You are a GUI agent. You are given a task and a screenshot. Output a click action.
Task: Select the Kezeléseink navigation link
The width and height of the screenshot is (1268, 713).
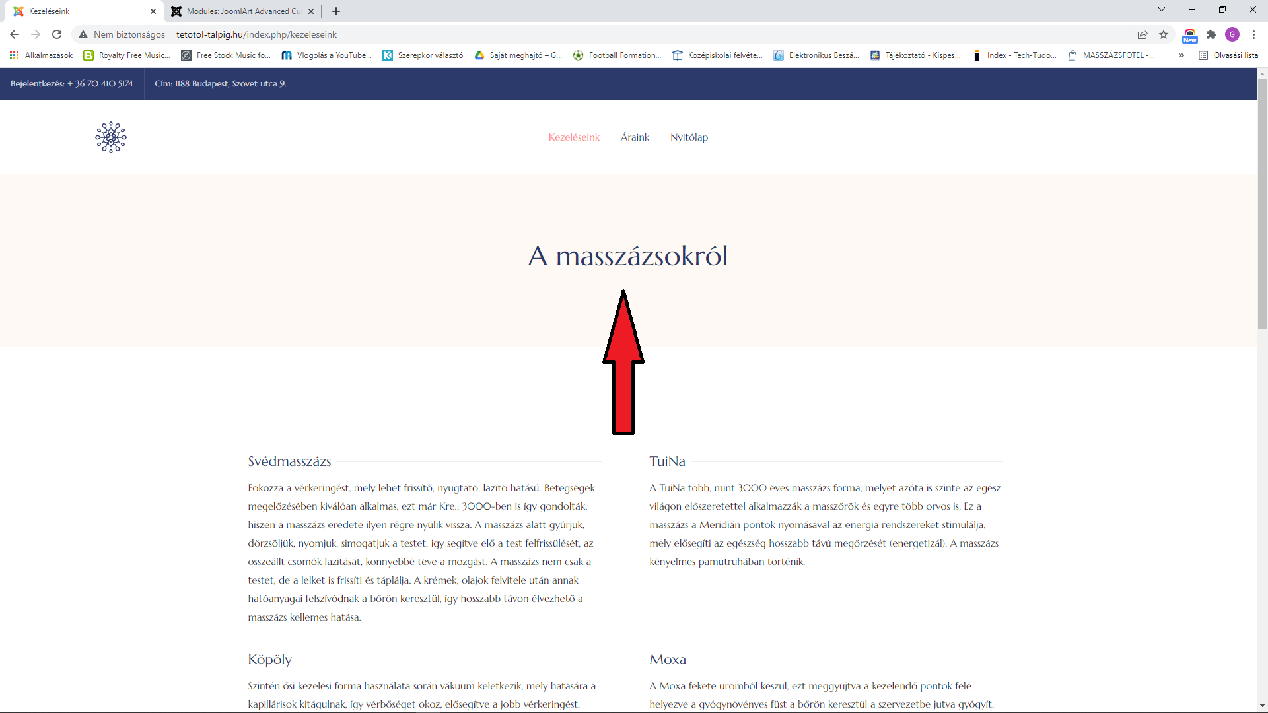574,137
